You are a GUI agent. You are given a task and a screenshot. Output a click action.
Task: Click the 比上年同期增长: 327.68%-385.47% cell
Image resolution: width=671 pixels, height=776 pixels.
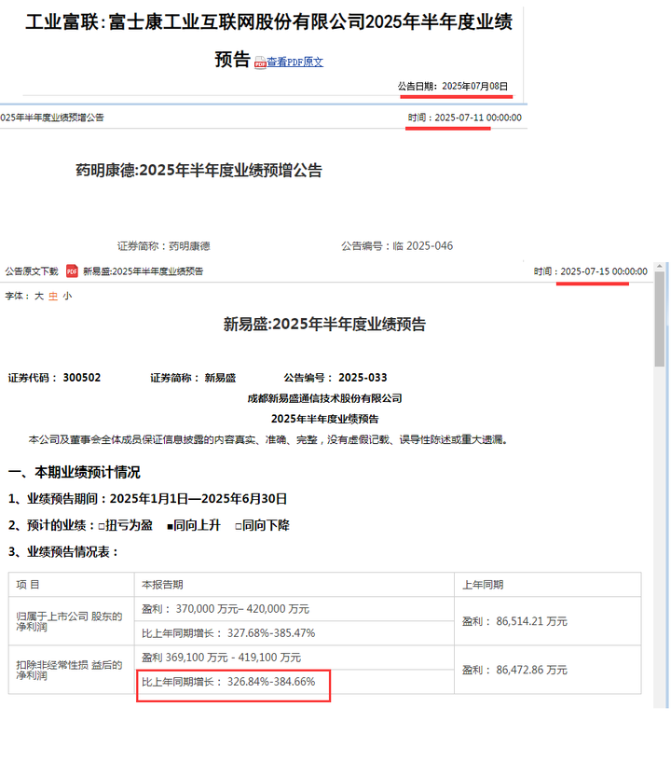(x=294, y=633)
